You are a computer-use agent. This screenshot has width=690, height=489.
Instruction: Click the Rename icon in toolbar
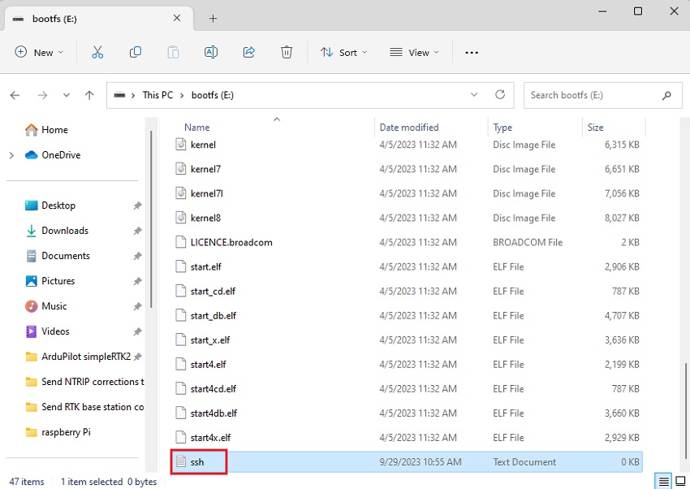point(211,52)
